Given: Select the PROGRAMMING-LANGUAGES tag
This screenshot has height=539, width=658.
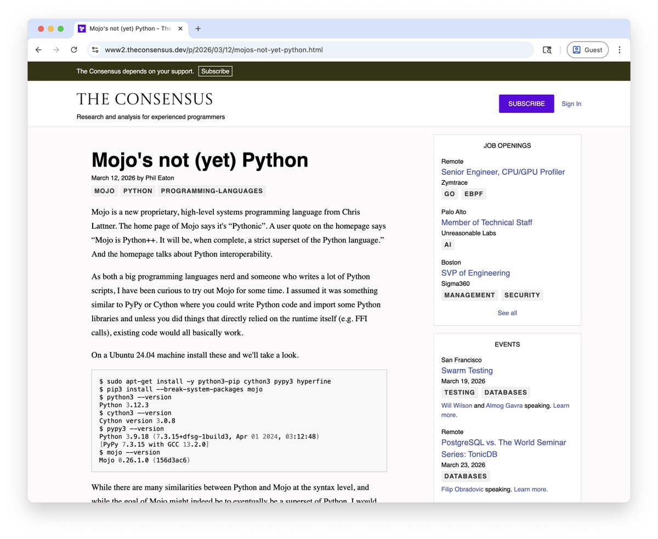Looking at the screenshot, I should [212, 191].
